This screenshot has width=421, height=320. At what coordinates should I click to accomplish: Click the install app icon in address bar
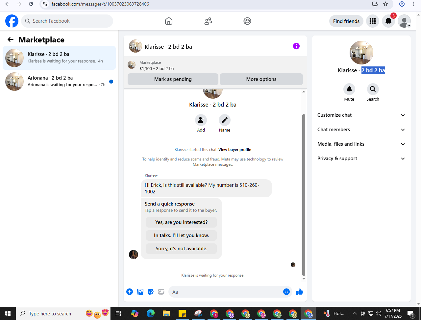coord(375,4)
